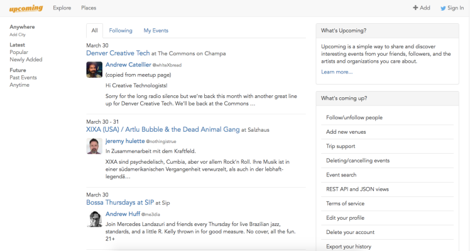Image resolution: width=470 pixels, height=251 pixels.
Task: Click the Twitter bird icon
Action: [443, 8]
